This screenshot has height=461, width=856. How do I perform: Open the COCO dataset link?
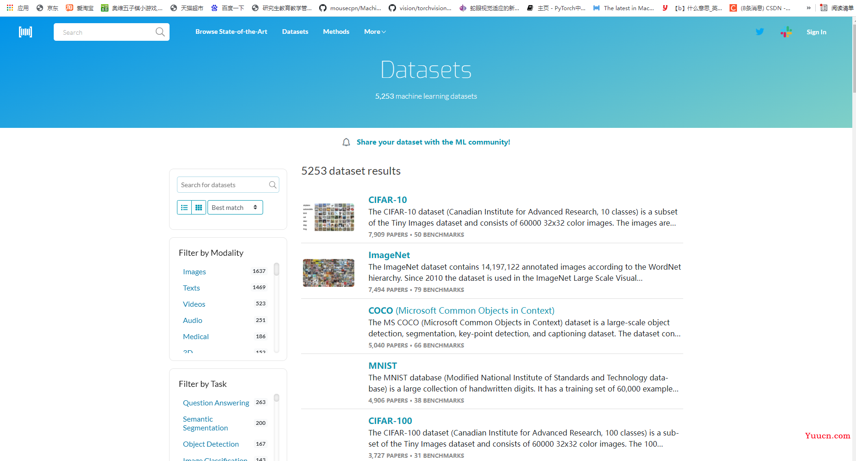pyautogui.click(x=461, y=310)
